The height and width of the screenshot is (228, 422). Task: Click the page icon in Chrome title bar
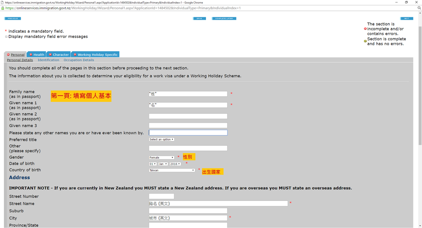[x=2, y=2]
